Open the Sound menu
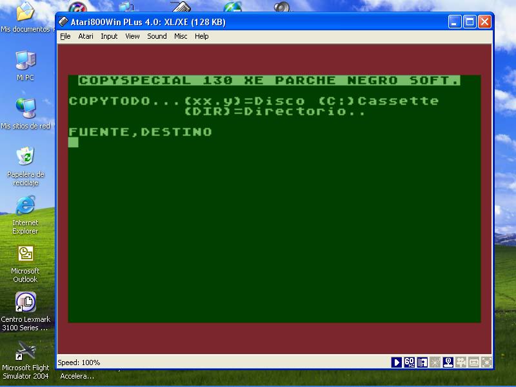The image size is (516, 387). 157,36
